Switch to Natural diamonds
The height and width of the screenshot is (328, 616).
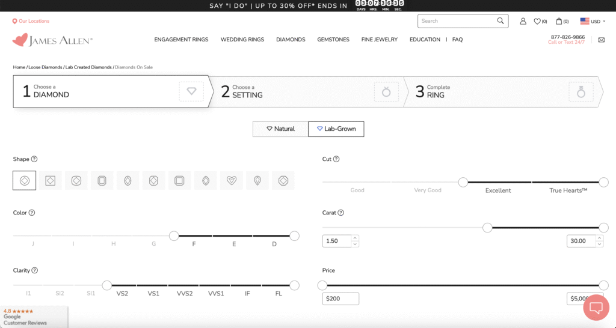click(x=280, y=129)
